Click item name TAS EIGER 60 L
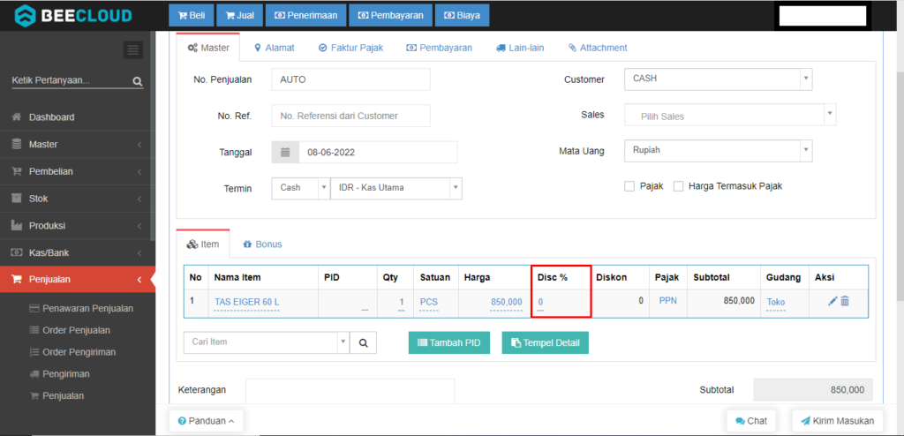The image size is (904, 436). (247, 302)
